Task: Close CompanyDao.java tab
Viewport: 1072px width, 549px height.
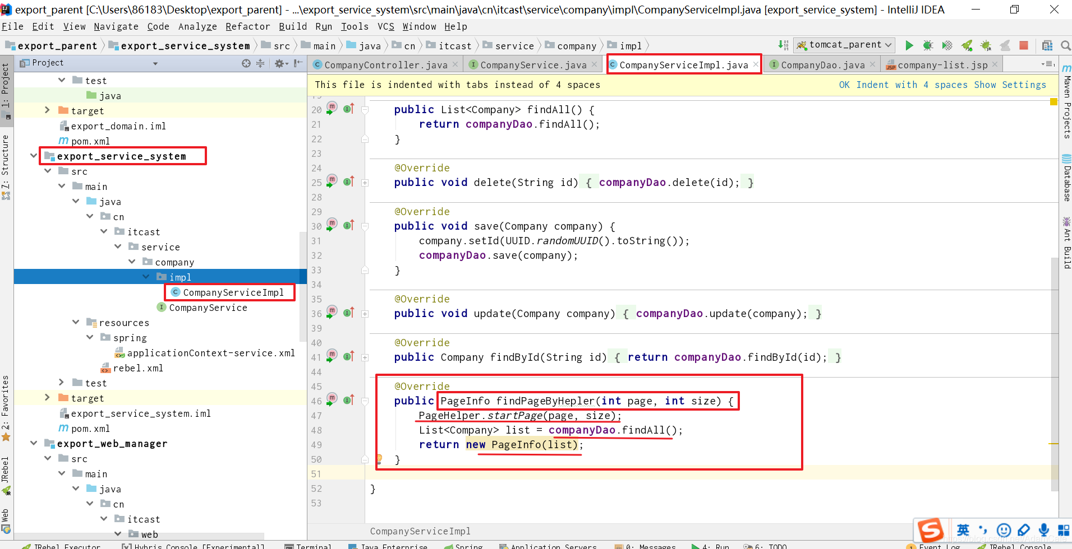Action: [x=872, y=64]
